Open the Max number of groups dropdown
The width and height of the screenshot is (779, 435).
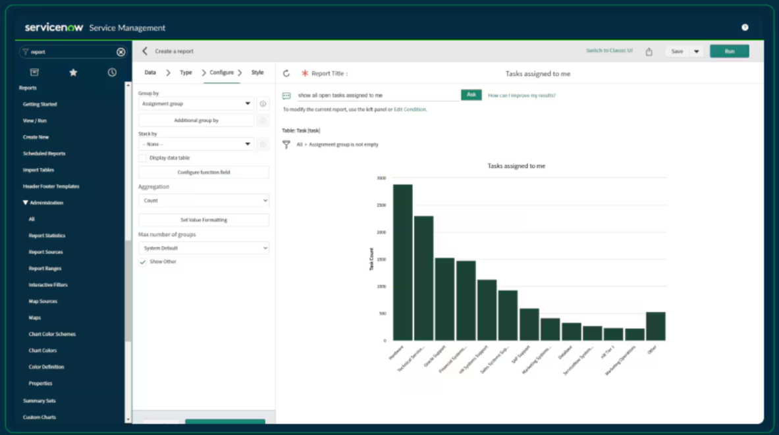coord(203,248)
